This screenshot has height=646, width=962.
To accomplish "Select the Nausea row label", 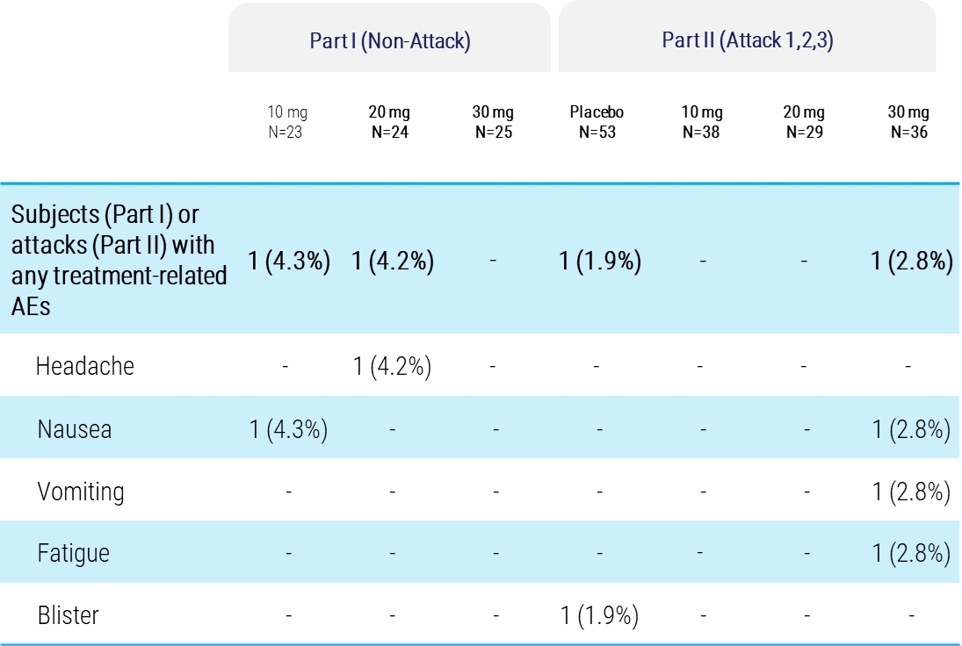I will [75, 429].
